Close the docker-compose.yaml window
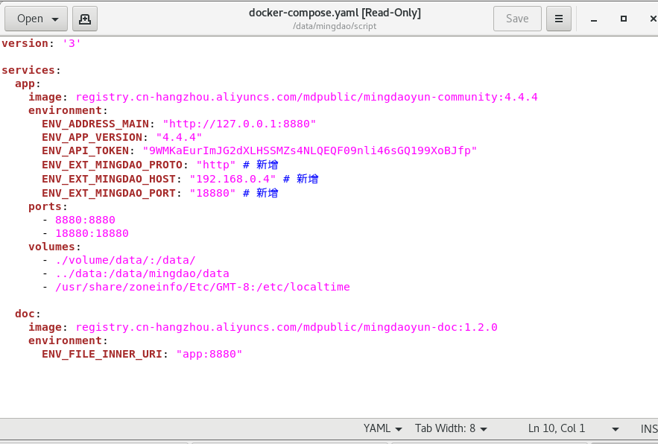The image size is (658, 444). click(x=653, y=19)
